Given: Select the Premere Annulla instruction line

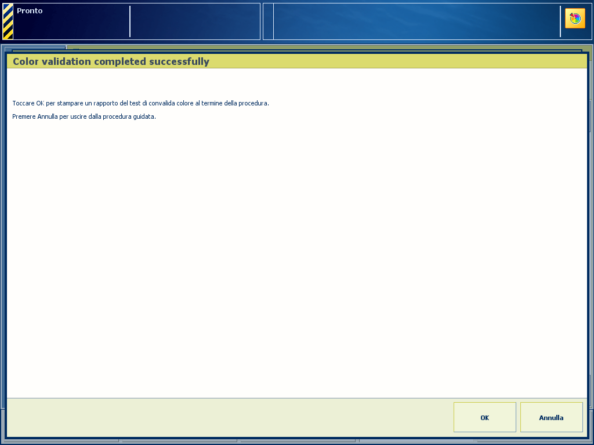Looking at the screenshot, I should click(84, 116).
